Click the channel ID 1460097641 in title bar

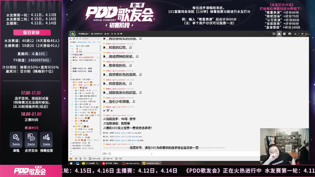tap(98, 34)
